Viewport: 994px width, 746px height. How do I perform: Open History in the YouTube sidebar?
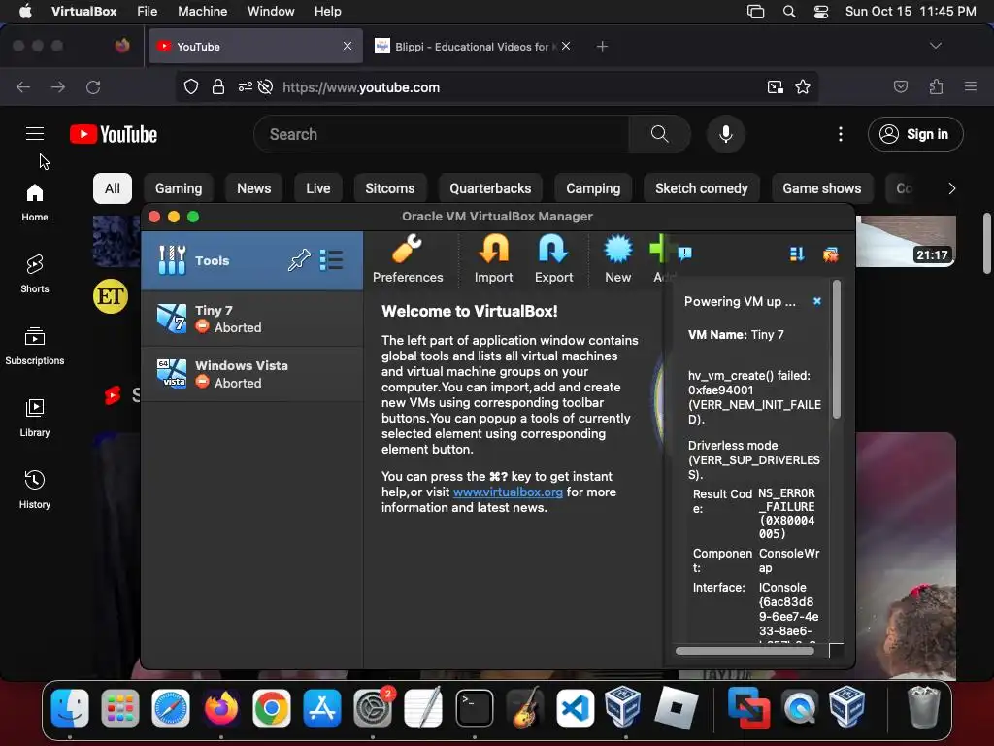point(35,490)
